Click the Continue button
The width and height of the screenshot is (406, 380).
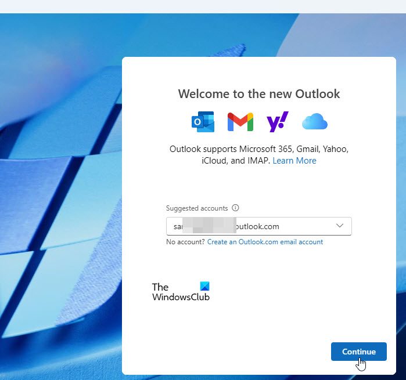pos(359,352)
